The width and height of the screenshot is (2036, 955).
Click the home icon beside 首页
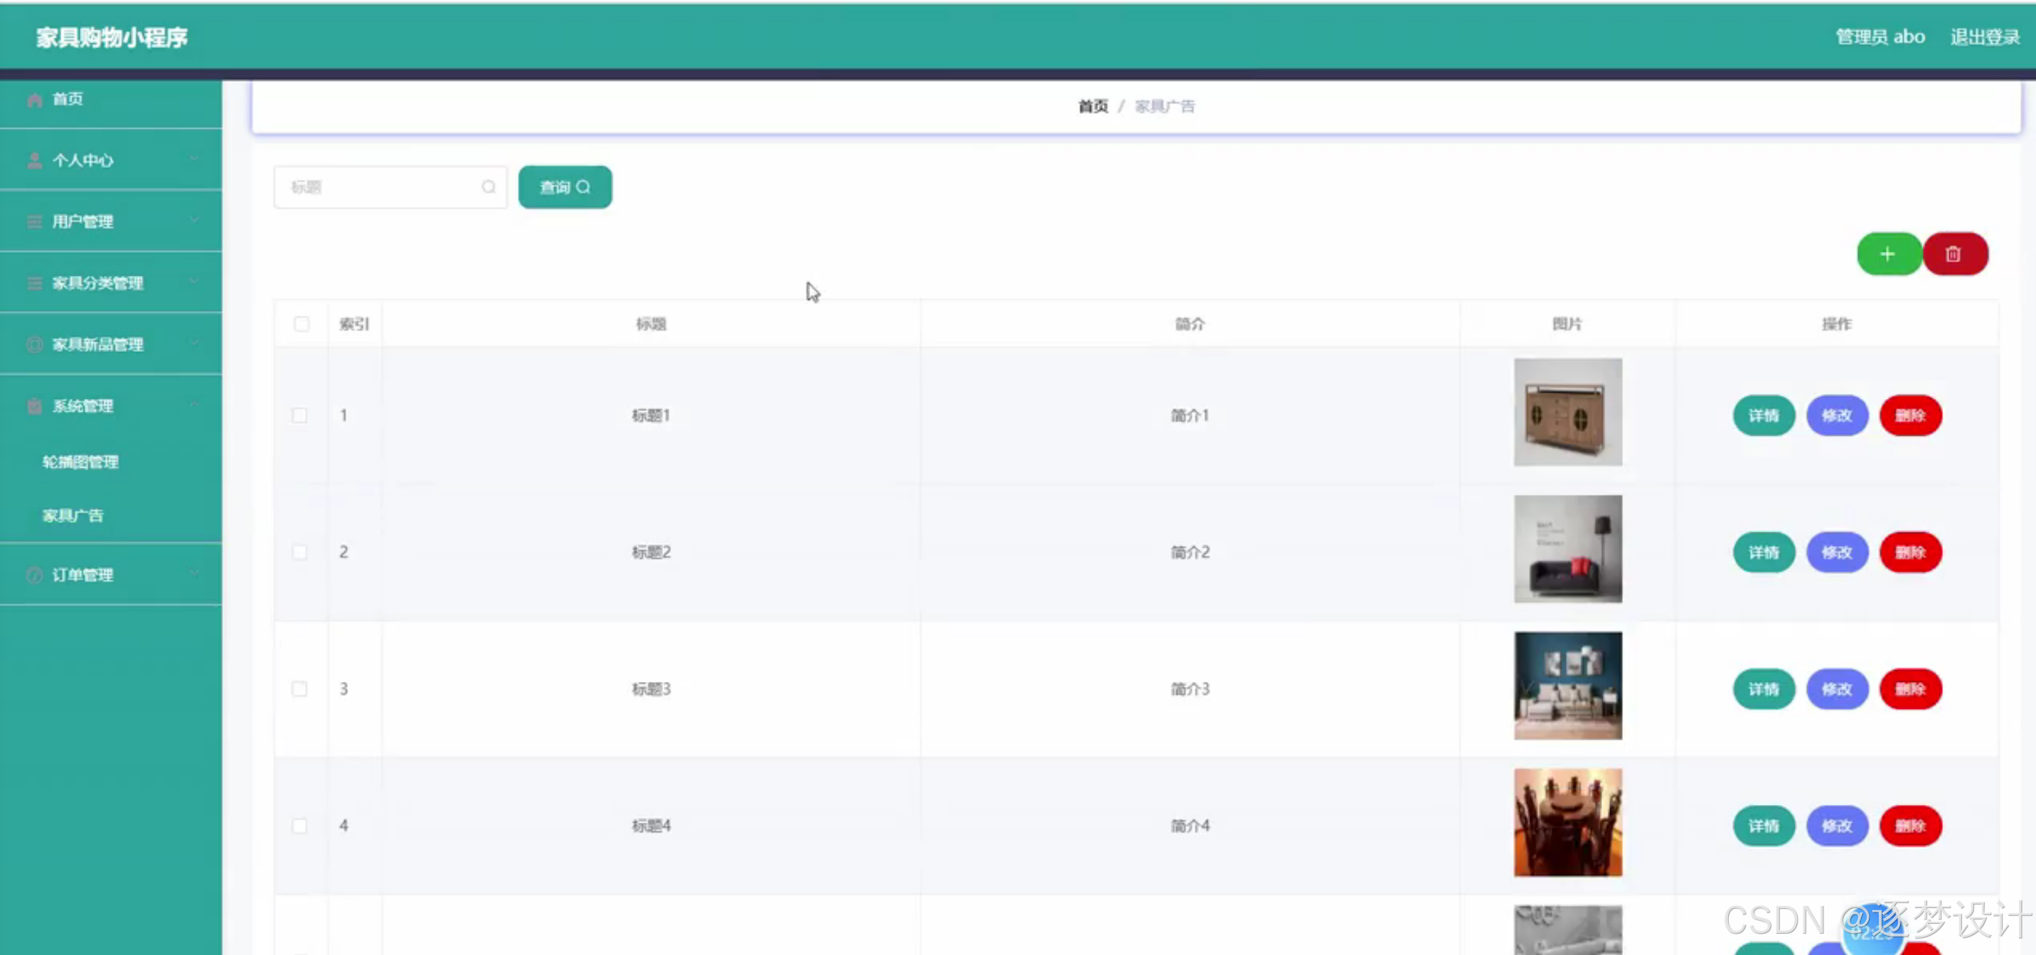click(34, 100)
